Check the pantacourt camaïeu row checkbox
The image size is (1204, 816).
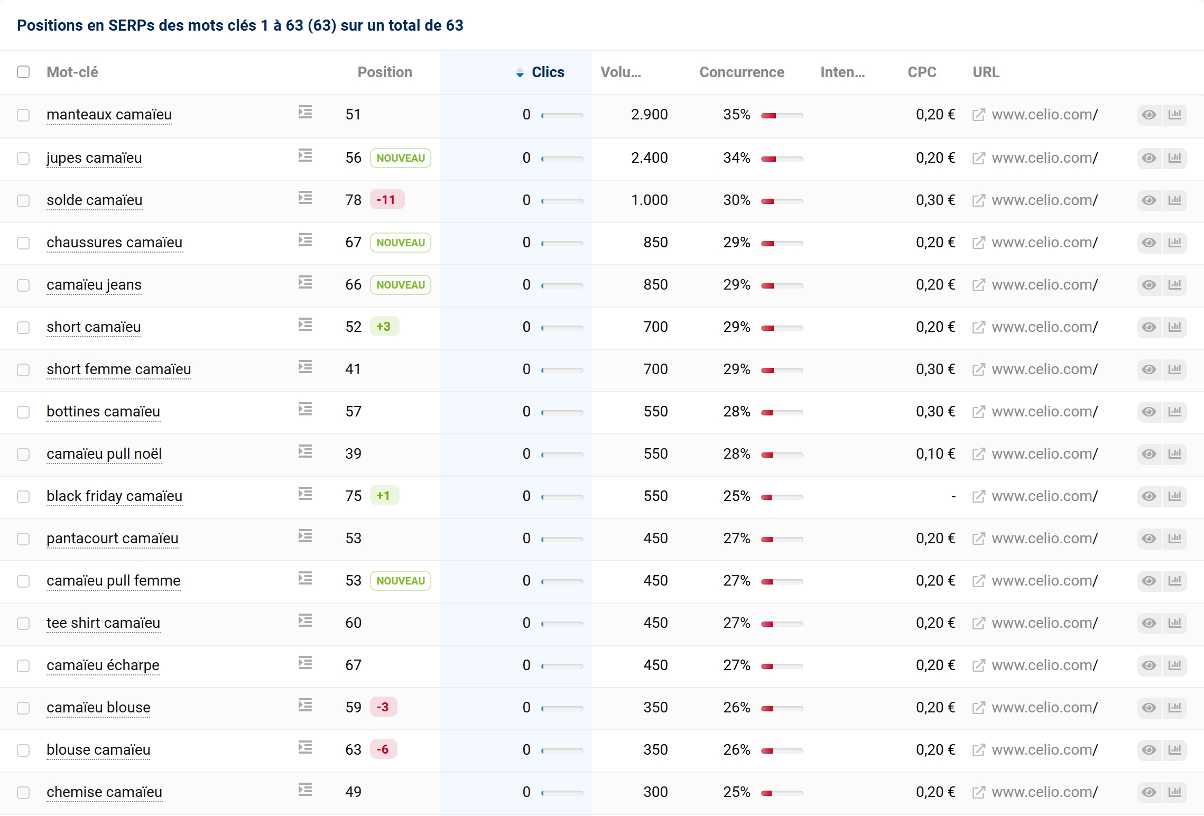point(23,539)
